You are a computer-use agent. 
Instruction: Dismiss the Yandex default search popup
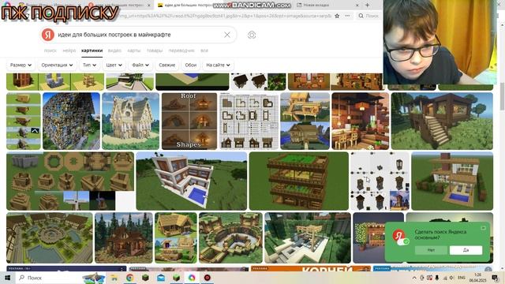(483, 228)
